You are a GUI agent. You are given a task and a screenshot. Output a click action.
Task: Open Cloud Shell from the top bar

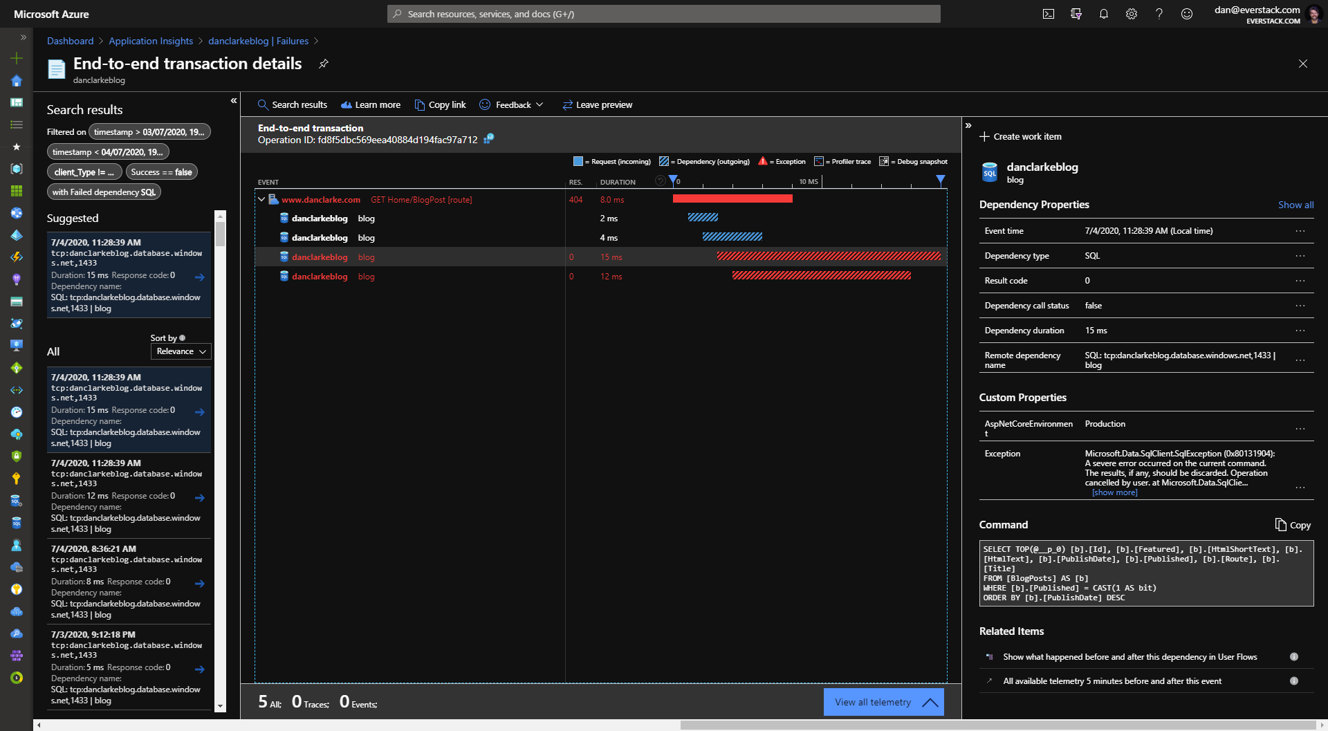1049,14
